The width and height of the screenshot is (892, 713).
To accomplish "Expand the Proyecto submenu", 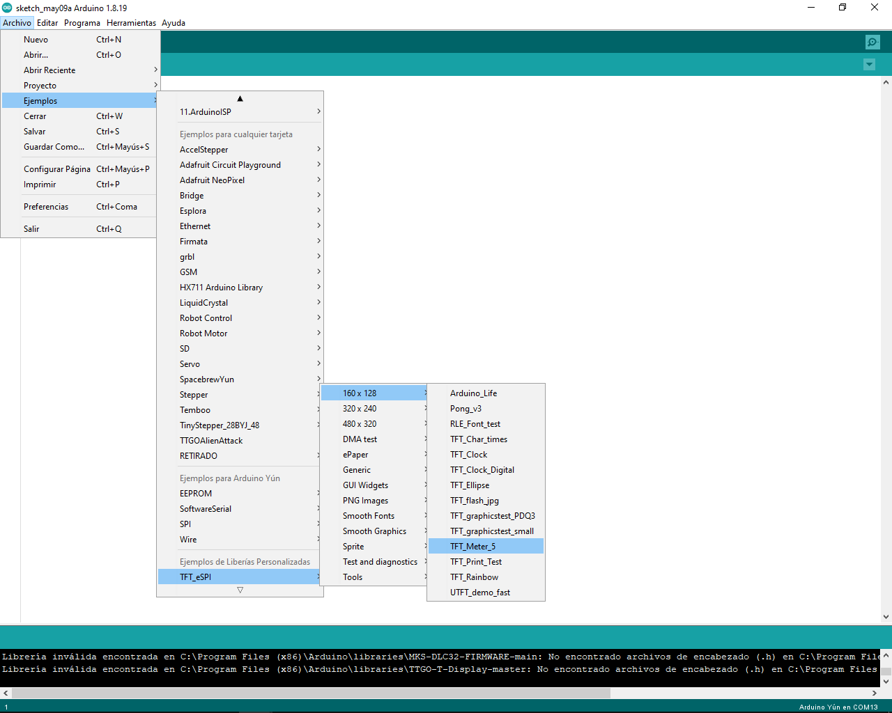I will coord(80,86).
